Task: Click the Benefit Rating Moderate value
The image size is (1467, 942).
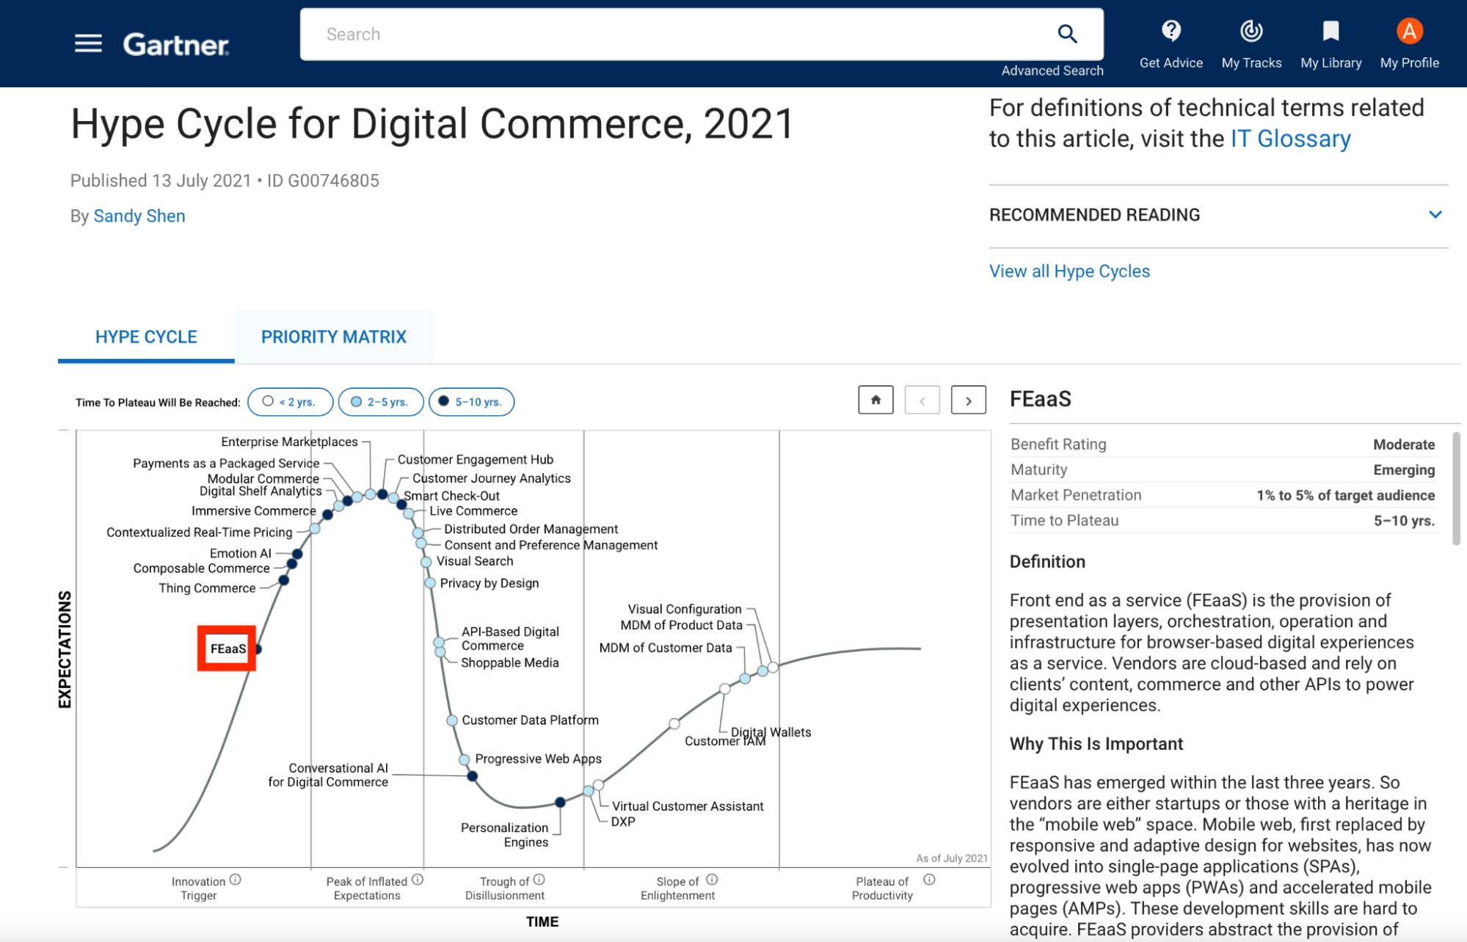Action: tap(1403, 445)
